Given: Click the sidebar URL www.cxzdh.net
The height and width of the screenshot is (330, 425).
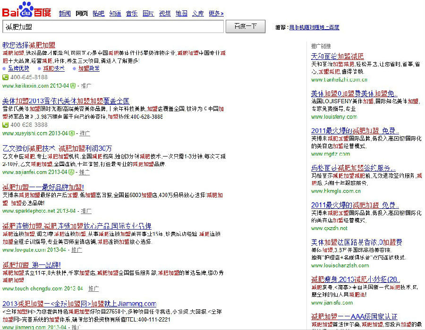Looking at the screenshot, I should (x=329, y=228).
